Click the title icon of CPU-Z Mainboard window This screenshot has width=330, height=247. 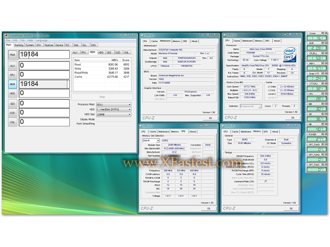point(142,35)
